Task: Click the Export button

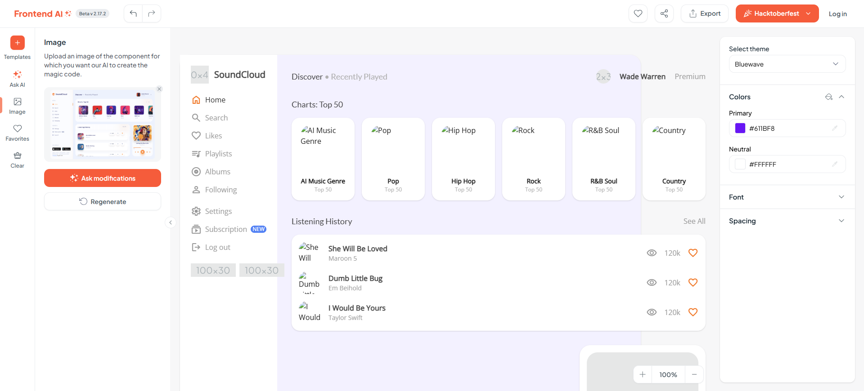Action: [x=705, y=13]
